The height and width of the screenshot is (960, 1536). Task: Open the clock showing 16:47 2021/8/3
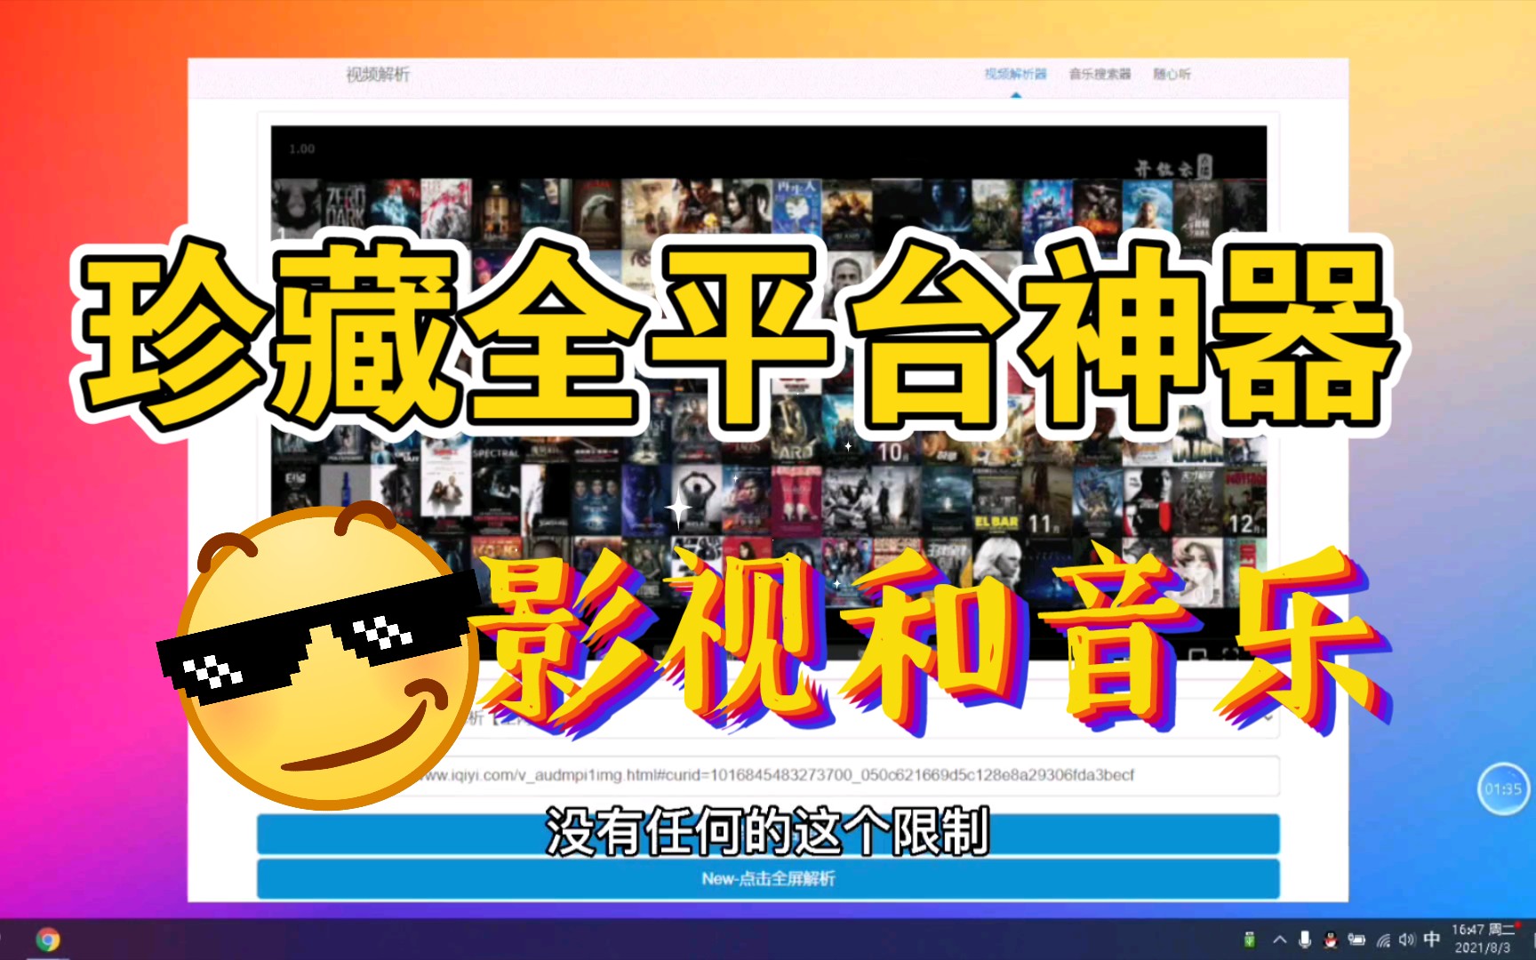[x=1483, y=939]
